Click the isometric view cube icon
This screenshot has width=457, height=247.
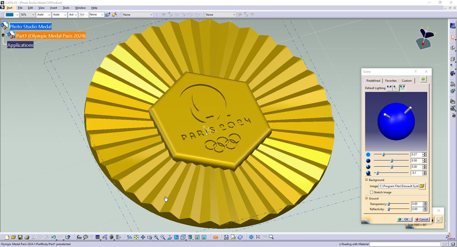(x=183, y=237)
